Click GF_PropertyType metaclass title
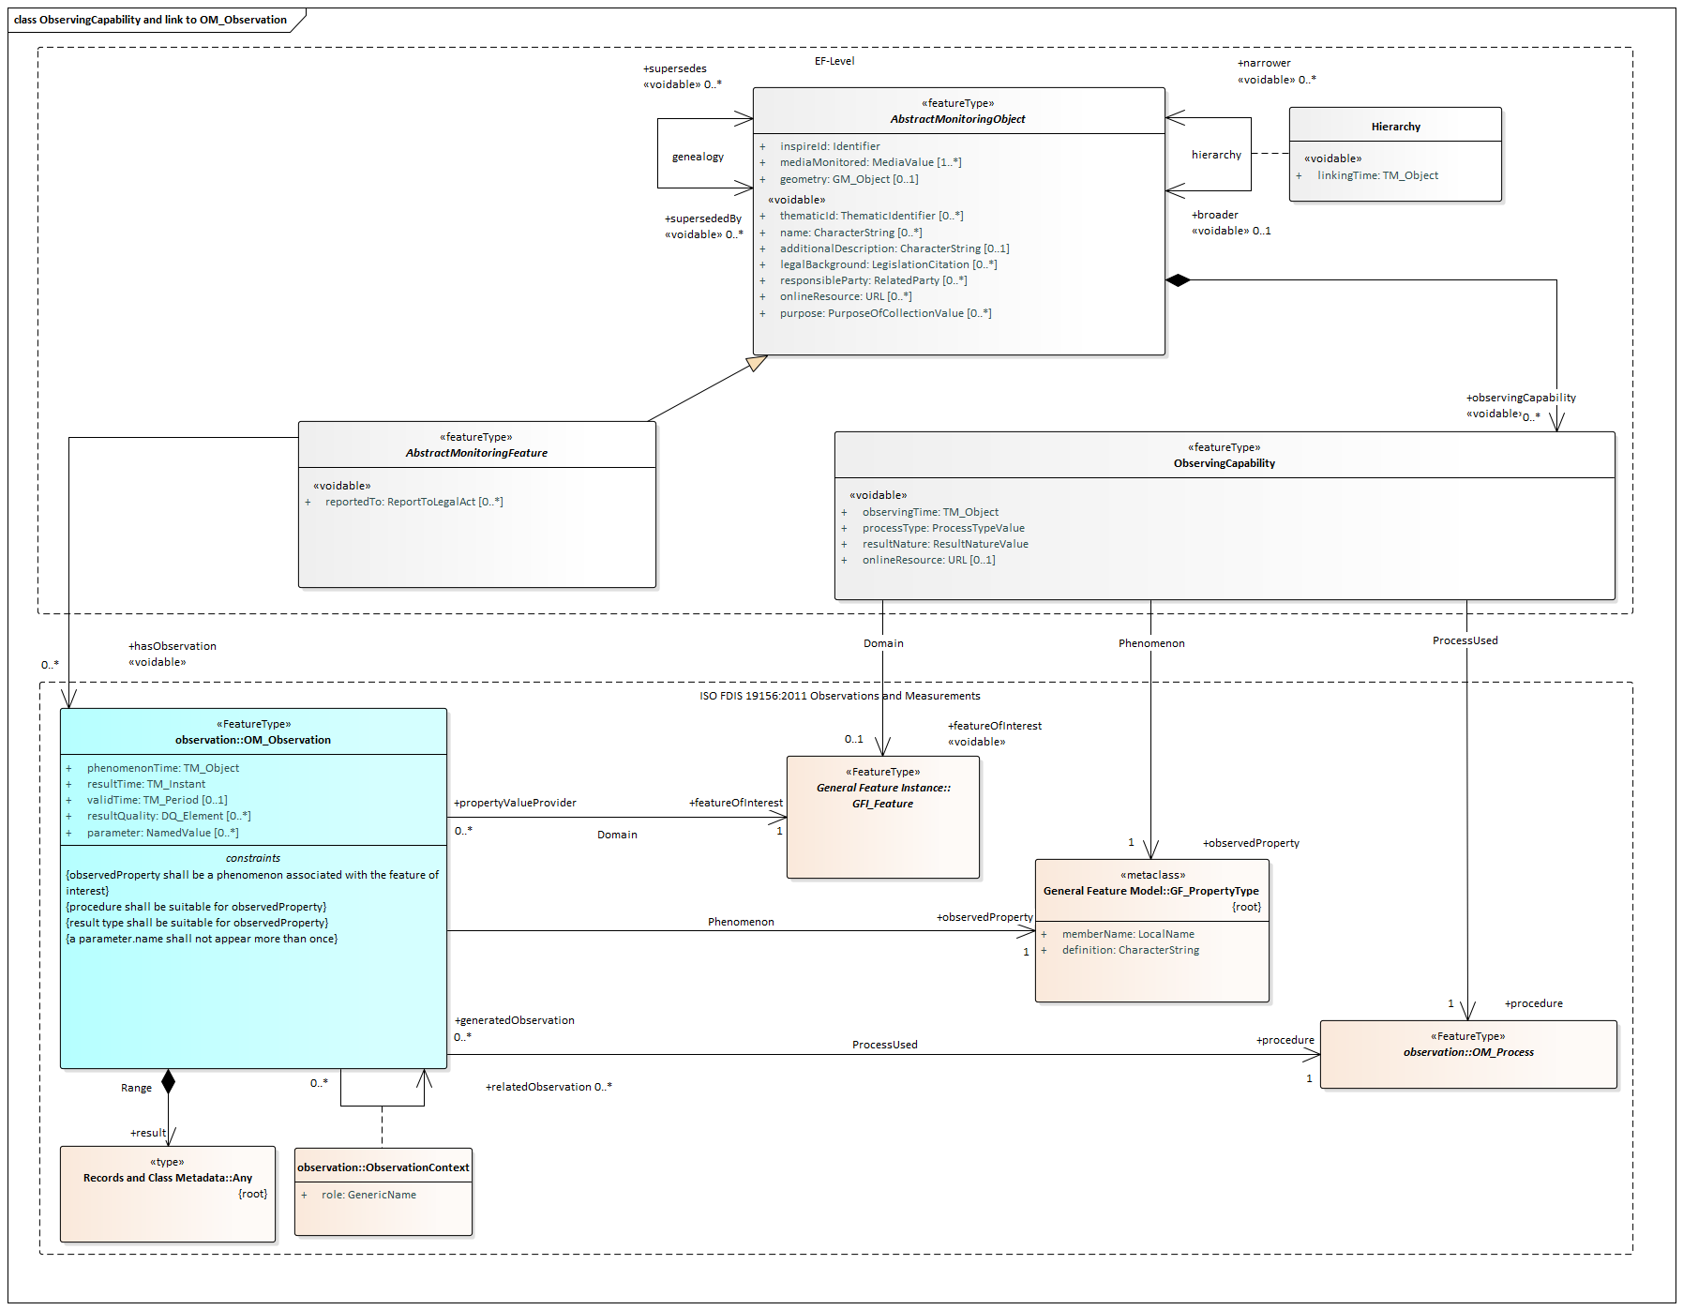 (x=1150, y=891)
